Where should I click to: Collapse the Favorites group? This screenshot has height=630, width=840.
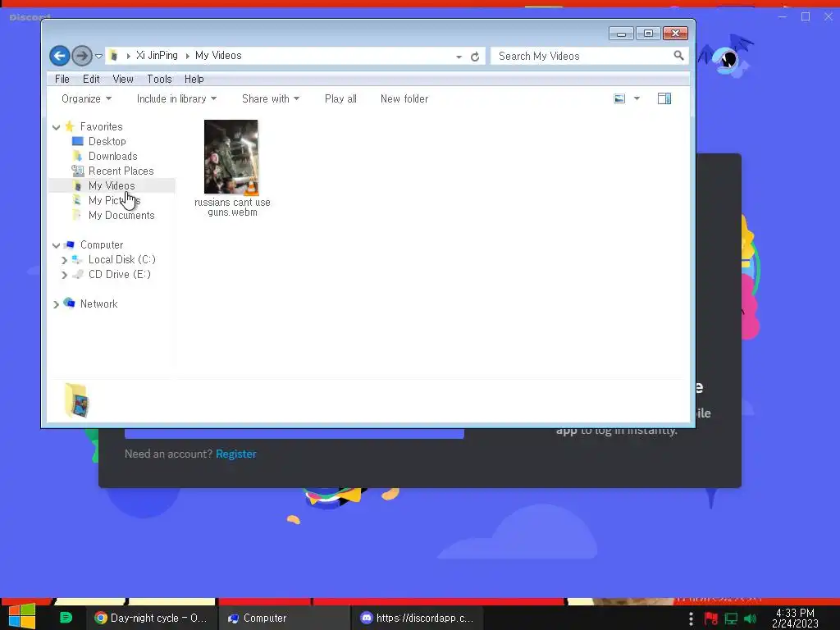coord(57,127)
